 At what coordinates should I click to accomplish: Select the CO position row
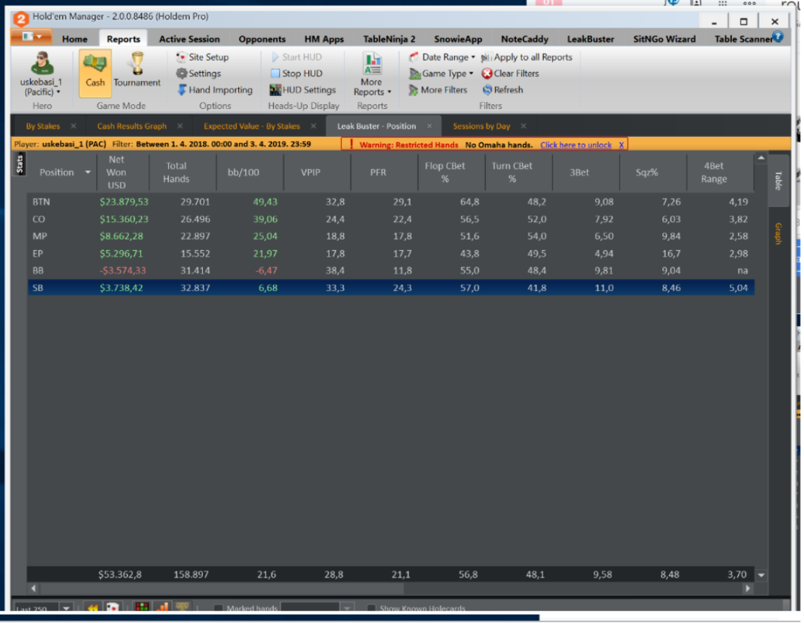pyautogui.click(x=391, y=219)
